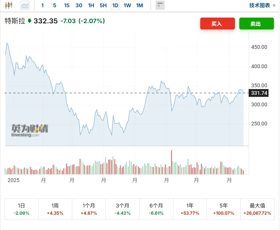Screen dimensions: 280x230
Task: Select the 1D daily interval
Action: tap(115, 5)
